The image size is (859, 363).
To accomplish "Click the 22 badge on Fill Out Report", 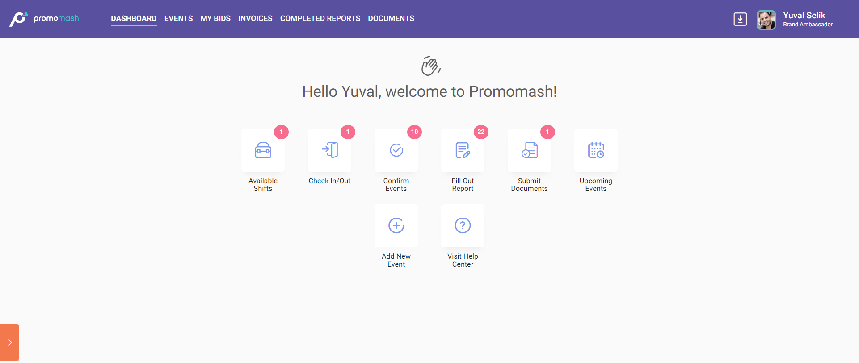I will pyautogui.click(x=481, y=132).
